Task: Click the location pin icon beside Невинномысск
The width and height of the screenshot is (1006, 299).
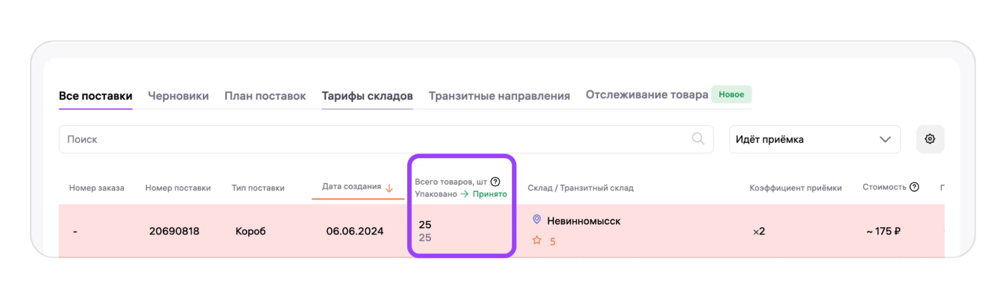Action: [536, 220]
